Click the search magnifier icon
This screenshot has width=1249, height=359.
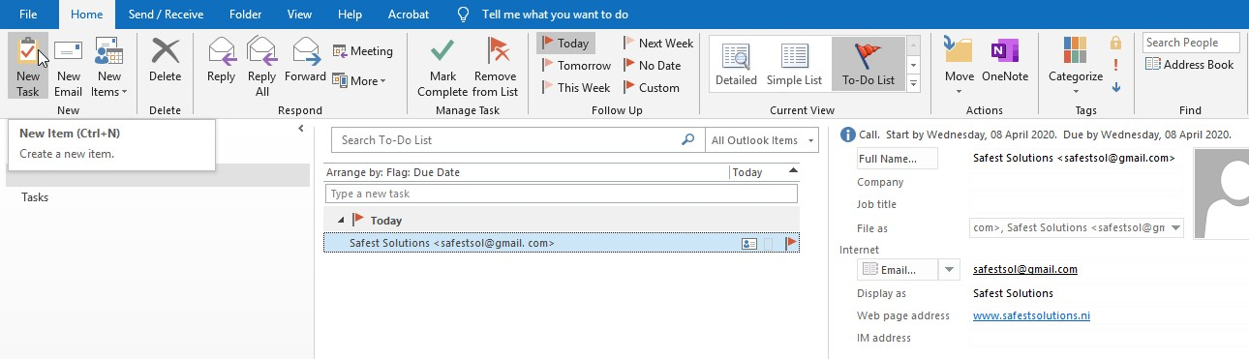(688, 140)
